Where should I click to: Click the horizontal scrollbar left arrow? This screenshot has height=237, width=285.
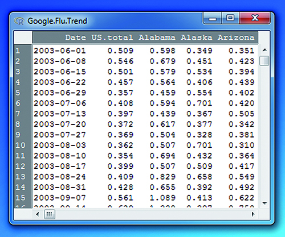(38, 214)
